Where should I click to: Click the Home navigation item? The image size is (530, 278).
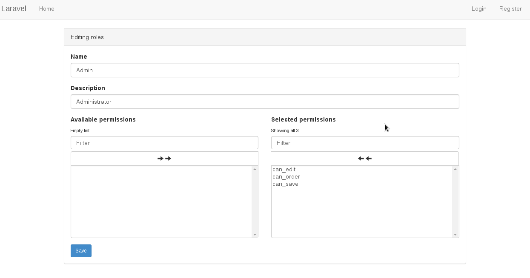point(46,9)
